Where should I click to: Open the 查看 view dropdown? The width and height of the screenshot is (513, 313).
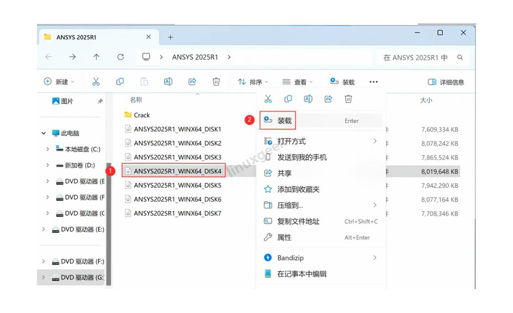(x=298, y=82)
